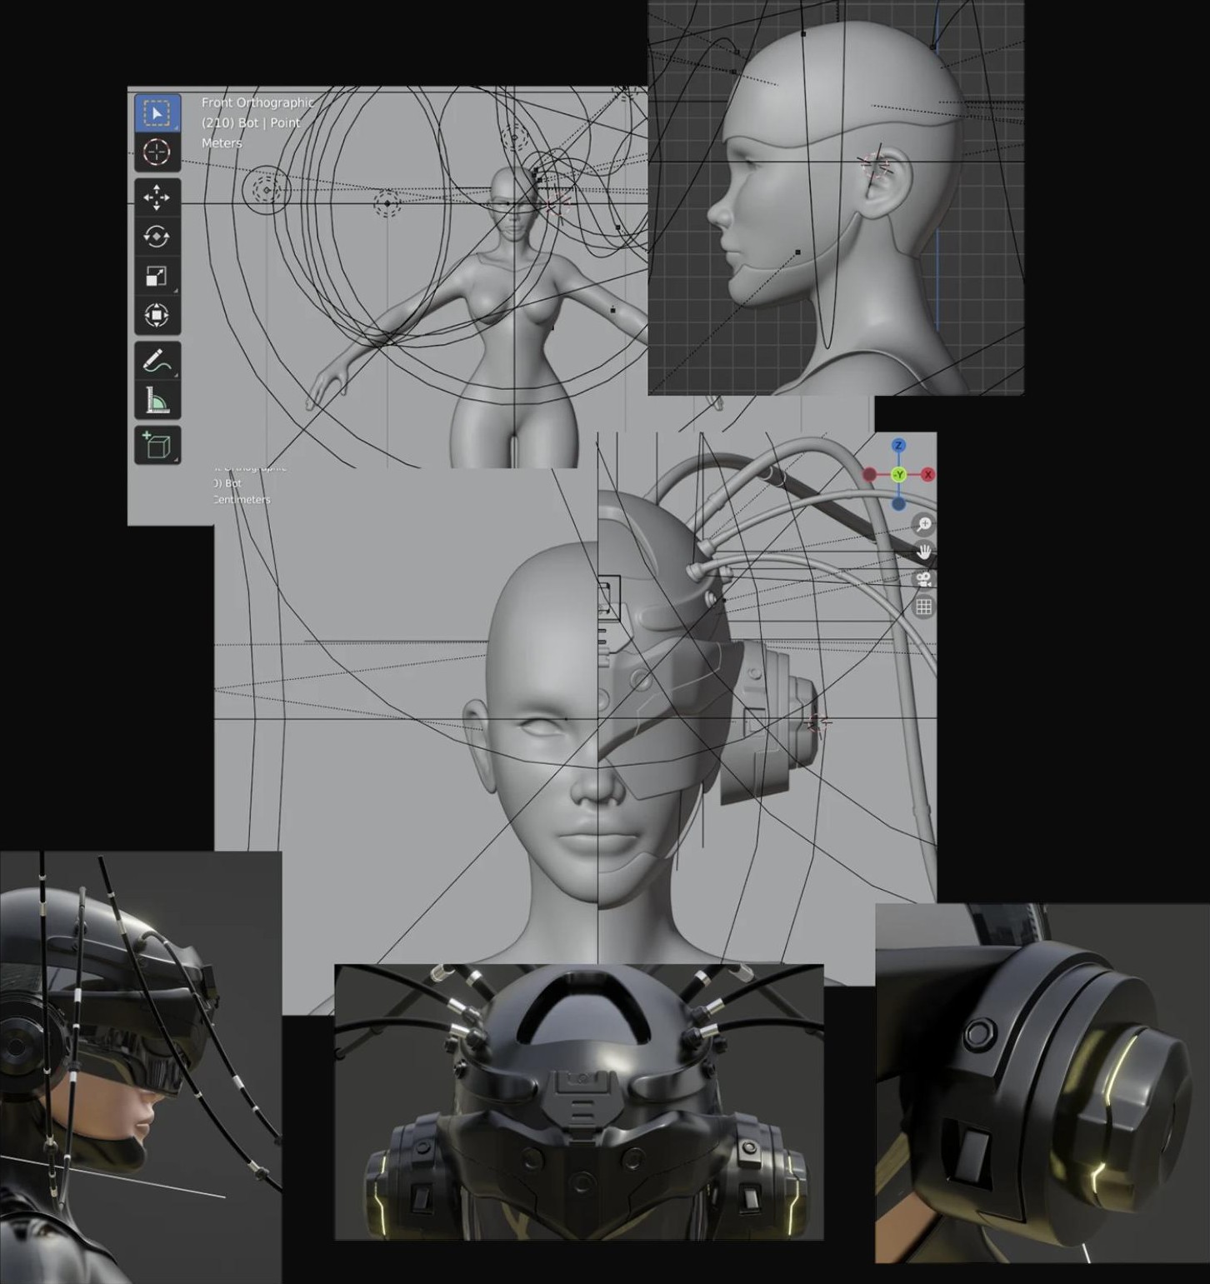Image resolution: width=1210 pixels, height=1284 pixels.
Task: Open the head side-view viewport image
Action: (x=836, y=197)
